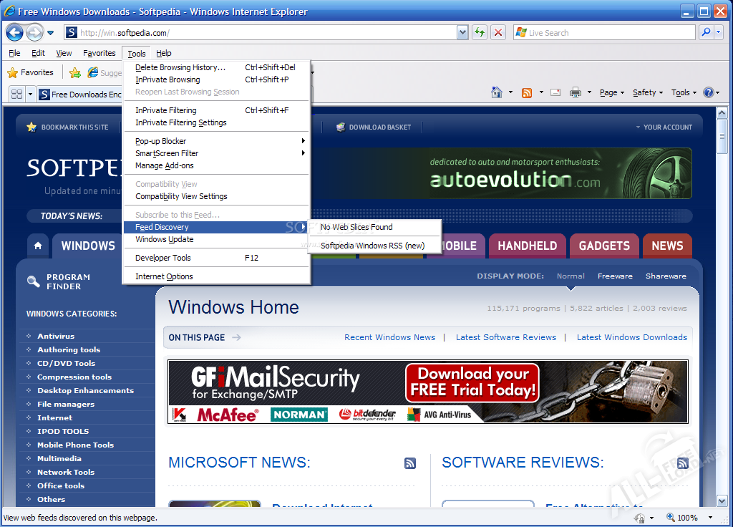The width and height of the screenshot is (733, 527).
Task: Open the Manage Add-ons menu entry
Action: coord(164,165)
